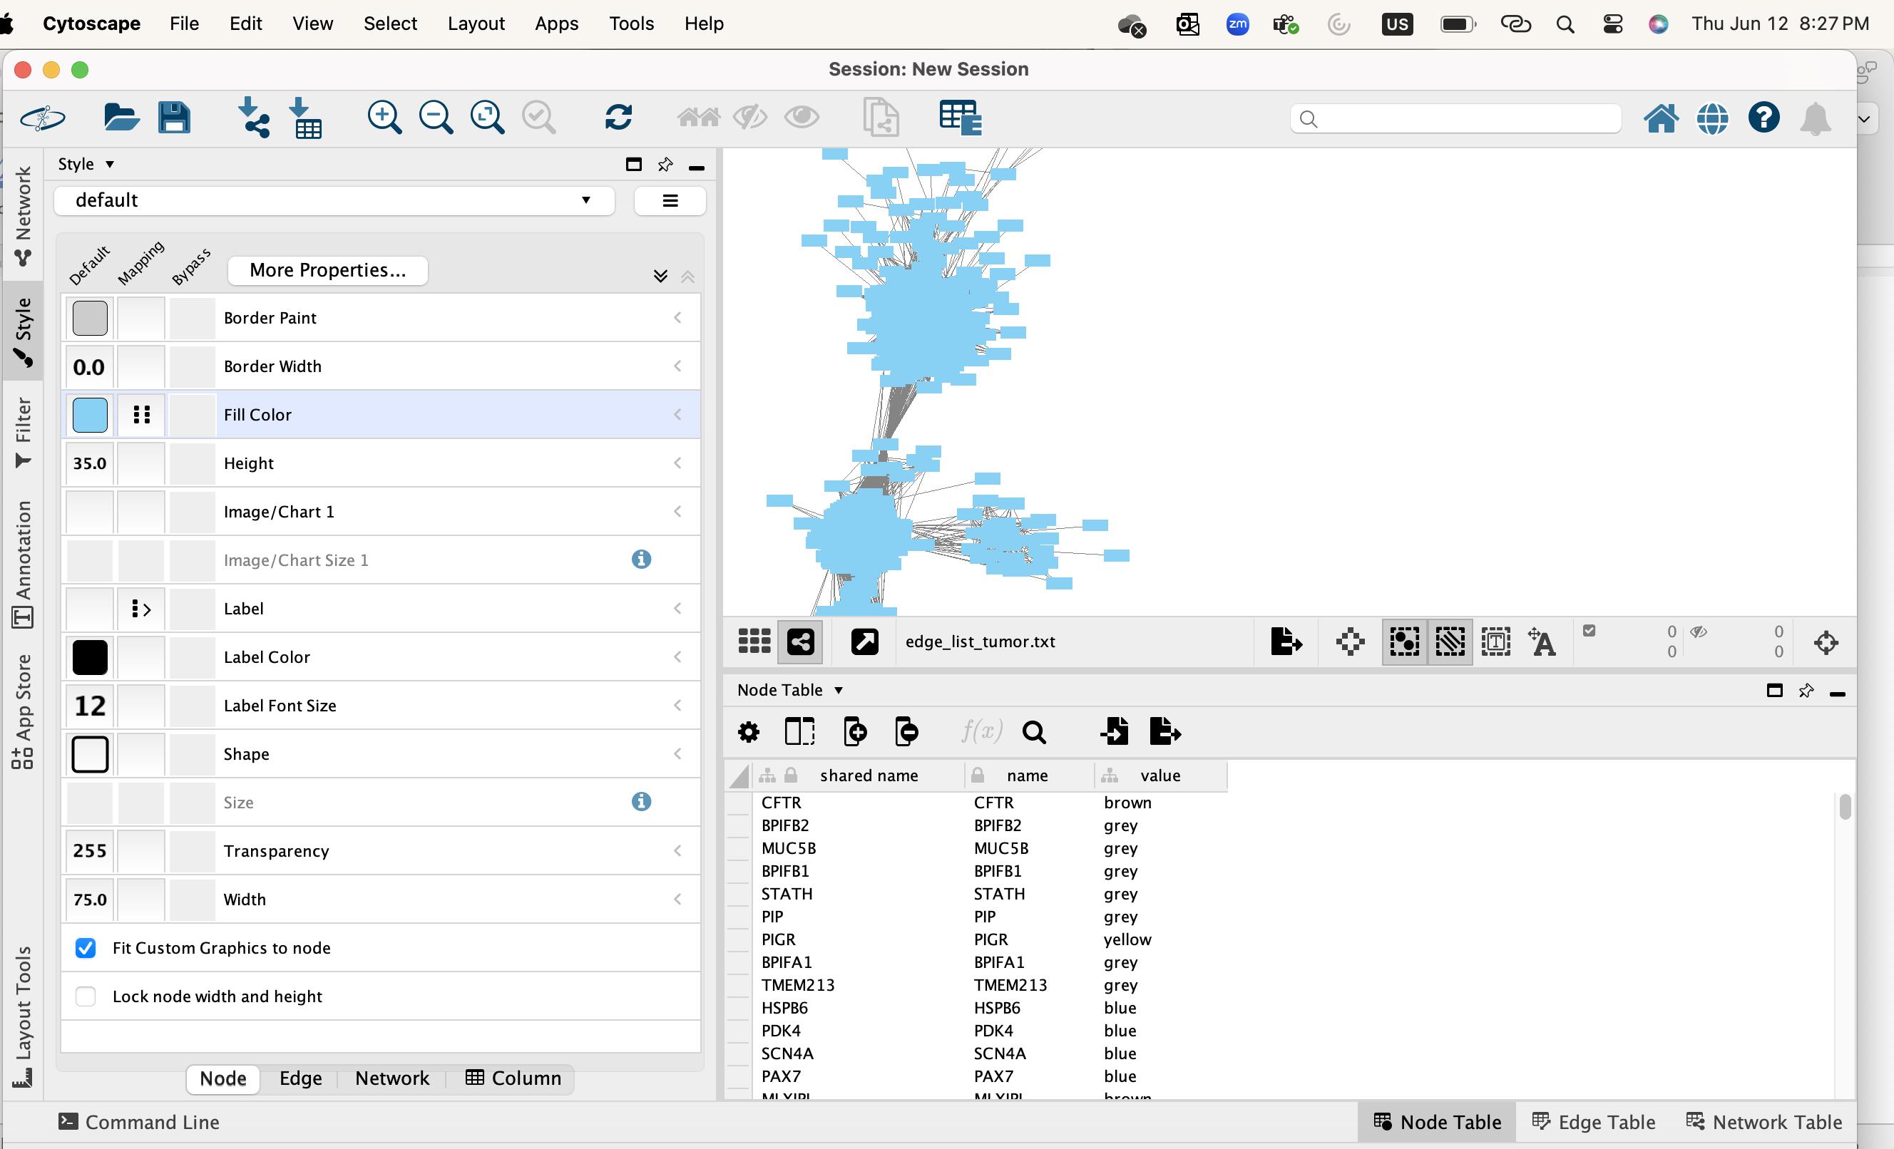Screen dimensions: 1894x1149
Task: Click the Fill Color default swatch
Action: 90,414
